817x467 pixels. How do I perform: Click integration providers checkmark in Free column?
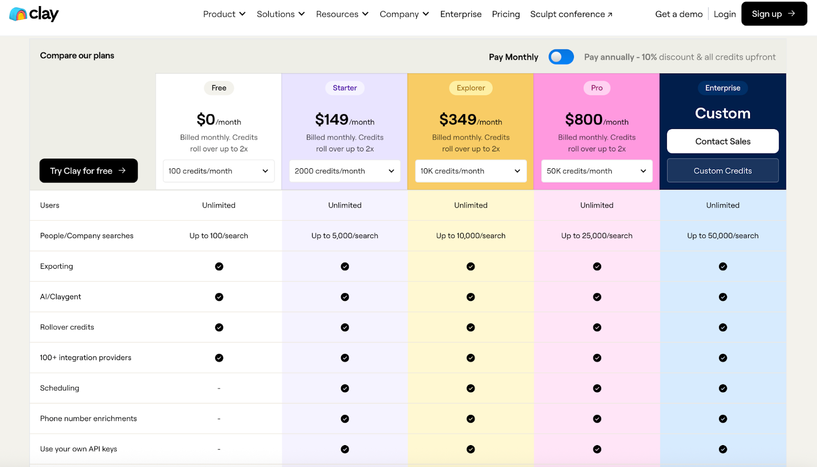click(x=219, y=358)
